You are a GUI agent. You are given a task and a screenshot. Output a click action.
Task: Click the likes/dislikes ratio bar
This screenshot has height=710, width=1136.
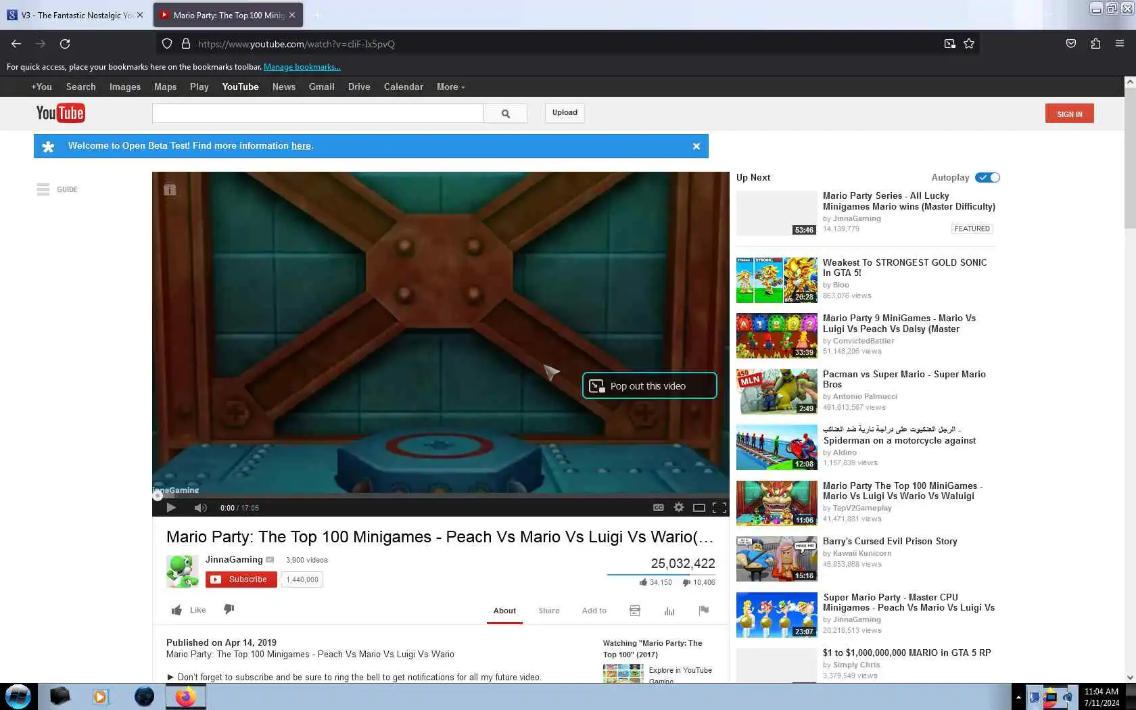point(661,575)
